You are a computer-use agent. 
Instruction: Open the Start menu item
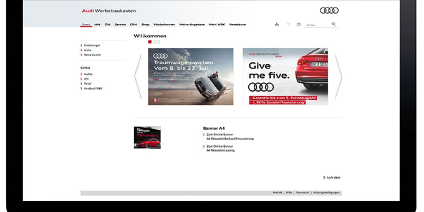click(x=86, y=25)
